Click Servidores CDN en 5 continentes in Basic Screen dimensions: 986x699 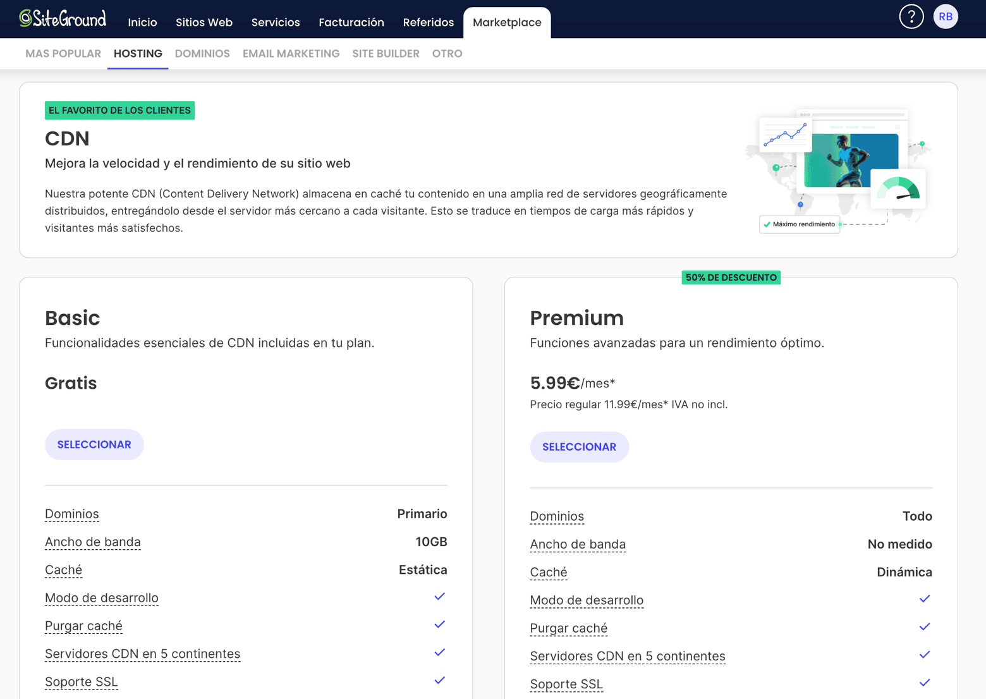tap(143, 654)
